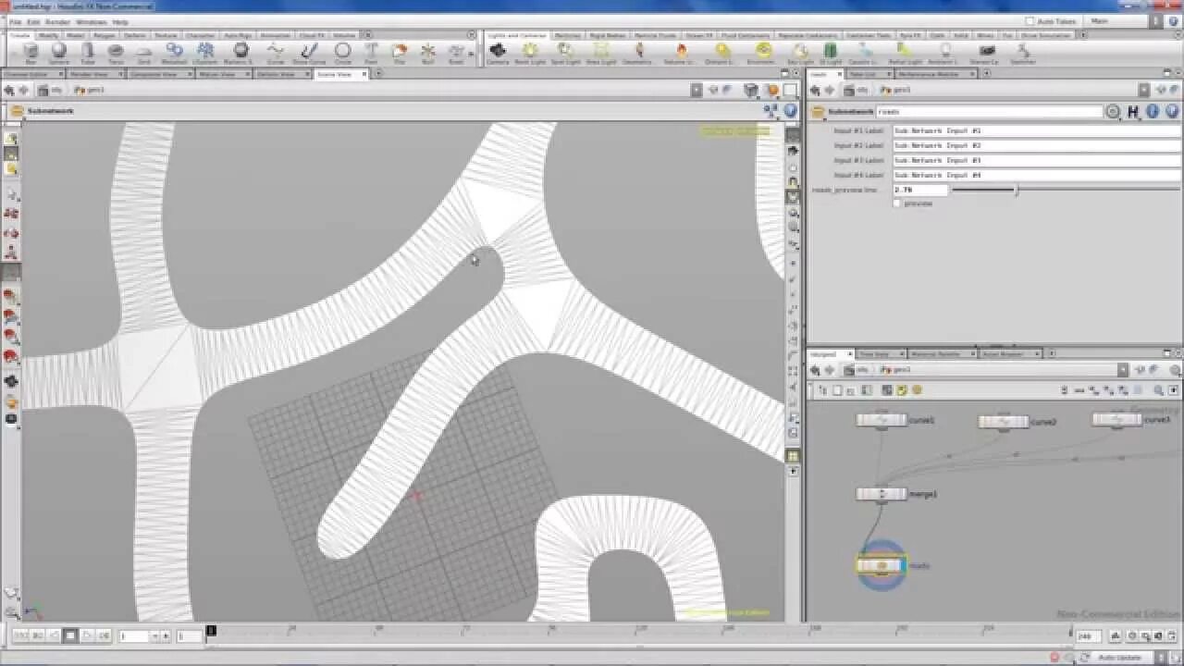Open the Render menu
The height and width of the screenshot is (666, 1184).
57,21
